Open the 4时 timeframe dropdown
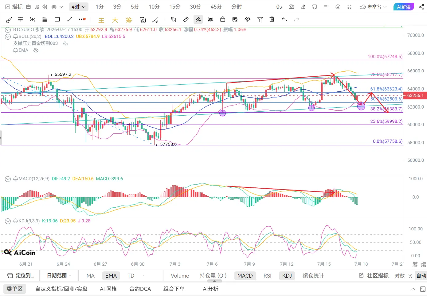This screenshot has width=427, height=296. coord(79,7)
